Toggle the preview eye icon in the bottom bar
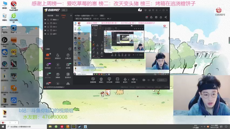 click(x=149, y=80)
